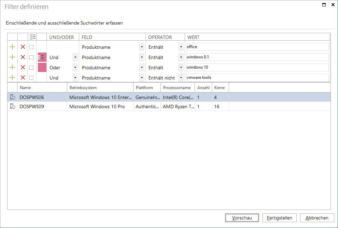Add a filter row after the office row
The image size is (338, 228).
(12, 47)
